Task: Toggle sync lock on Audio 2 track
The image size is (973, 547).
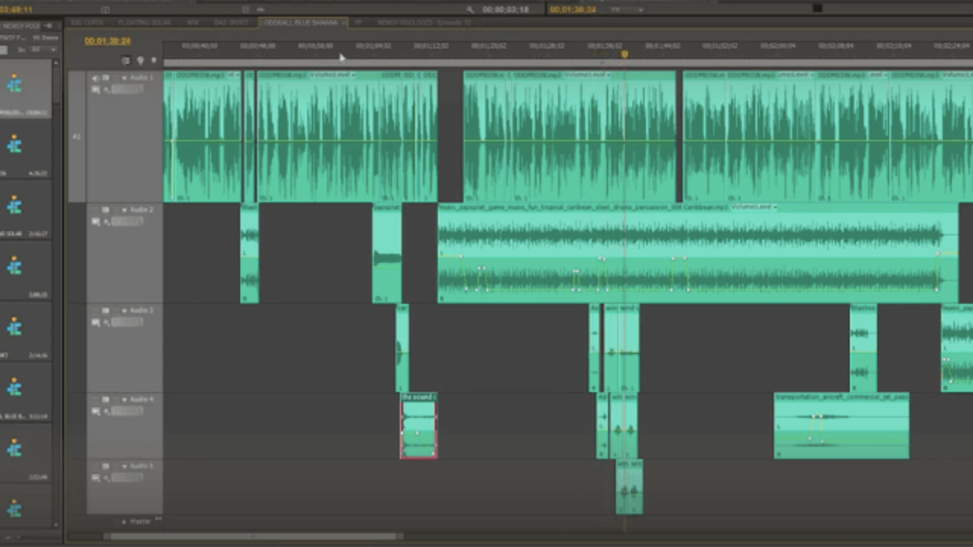Action: [x=105, y=210]
